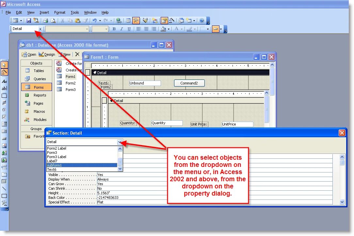Open the Insert menu
The height and width of the screenshot is (236, 354).
click(44, 12)
